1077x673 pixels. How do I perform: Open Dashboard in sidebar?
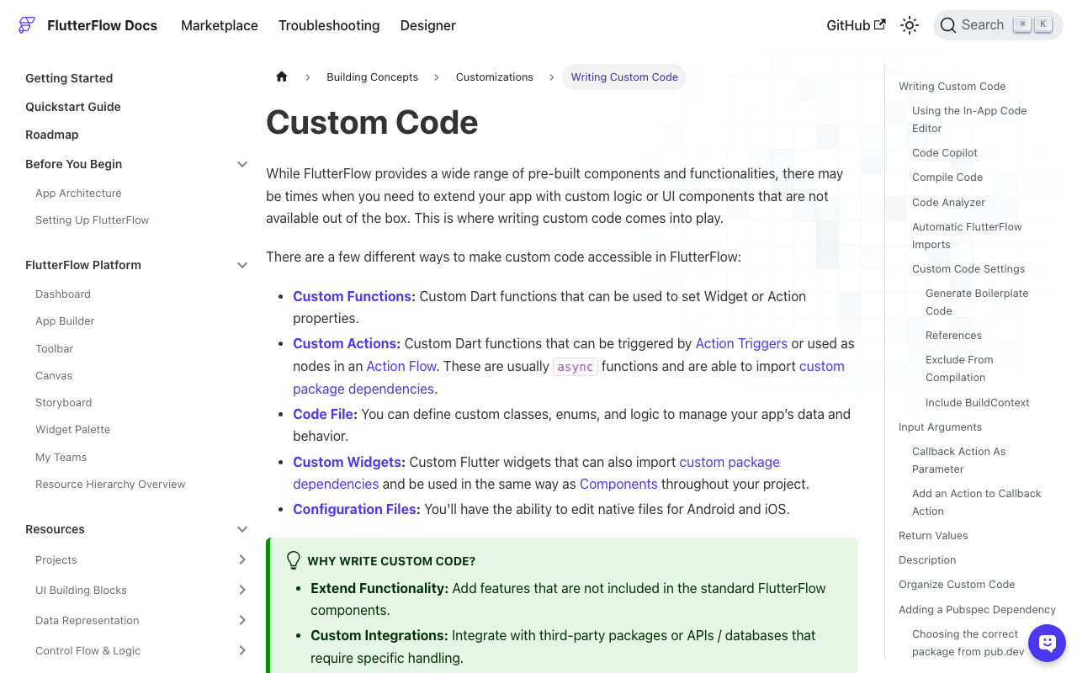63,294
